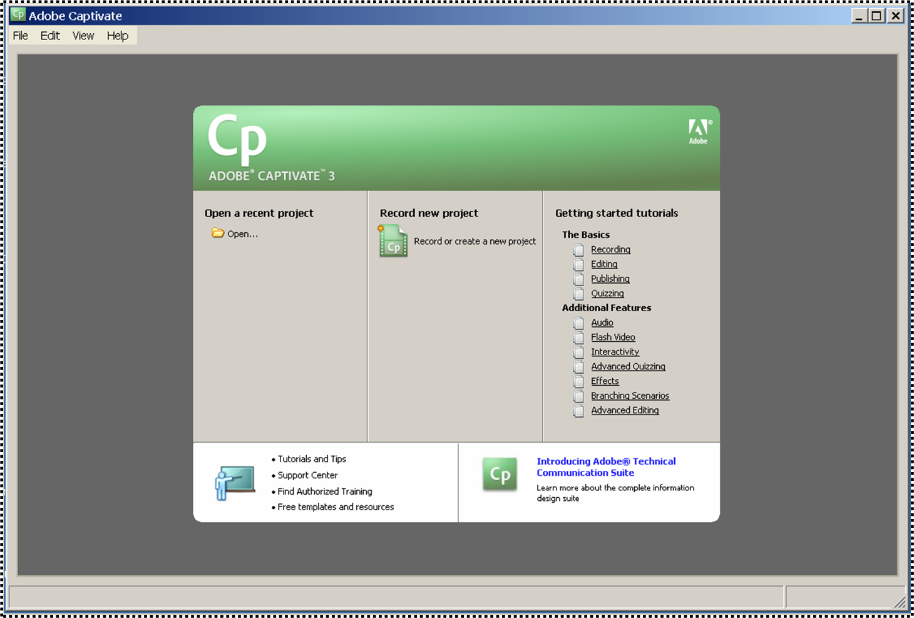Open the Recording tutorial link

[x=610, y=249]
